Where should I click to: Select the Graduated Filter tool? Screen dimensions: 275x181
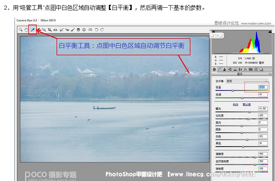coord(78,30)
